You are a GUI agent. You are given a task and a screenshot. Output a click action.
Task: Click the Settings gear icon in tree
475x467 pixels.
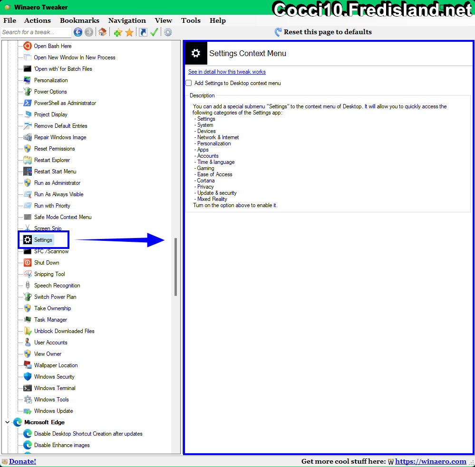[x=28, y=240]
